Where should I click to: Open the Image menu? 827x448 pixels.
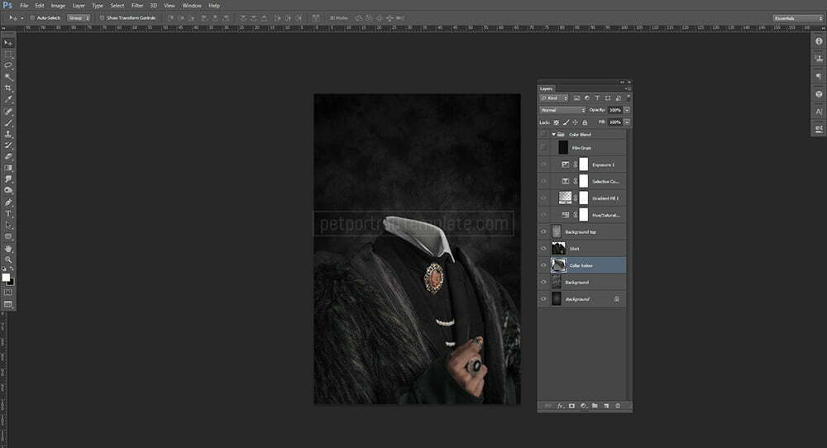click(58, 5)
